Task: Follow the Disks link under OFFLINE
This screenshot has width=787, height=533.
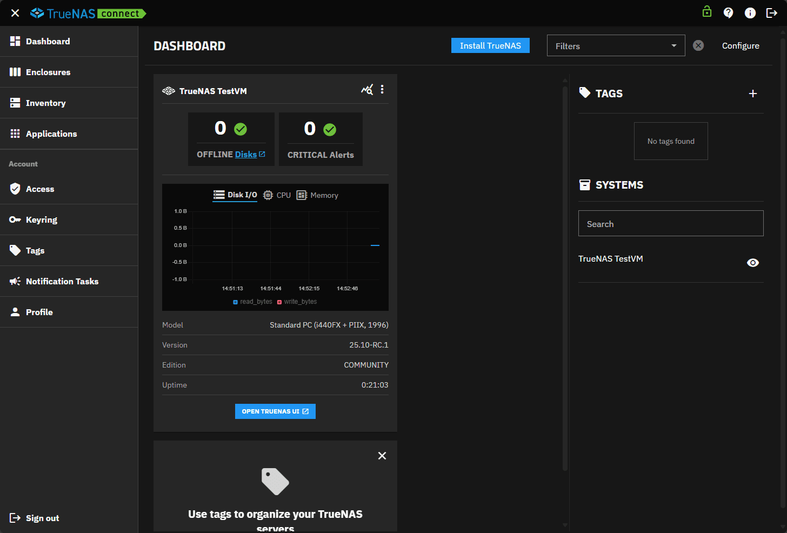Action: point(250,155)
